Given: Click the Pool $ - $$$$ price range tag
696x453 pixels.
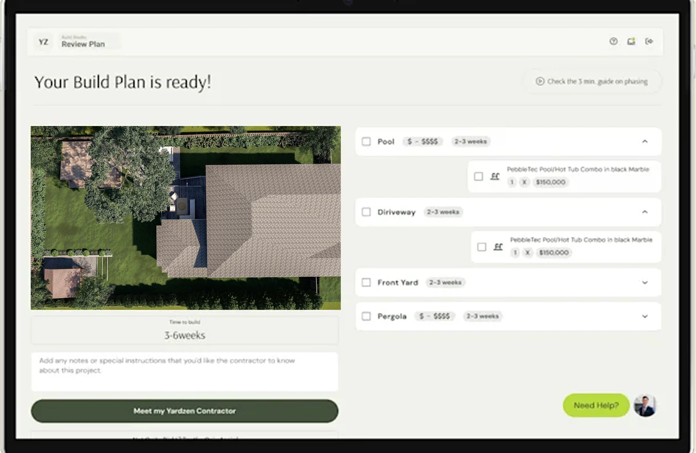Looking at the screenshot, I should point(423,142).
